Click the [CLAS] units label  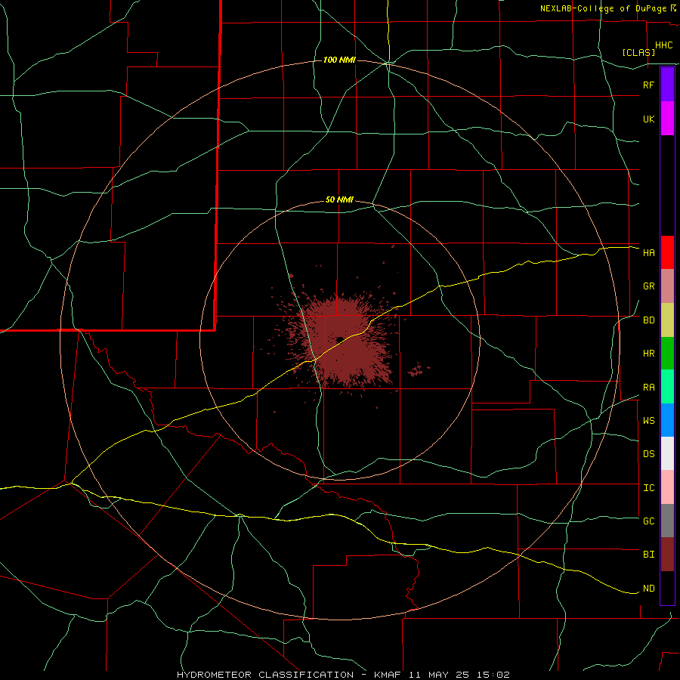[638, 52]
